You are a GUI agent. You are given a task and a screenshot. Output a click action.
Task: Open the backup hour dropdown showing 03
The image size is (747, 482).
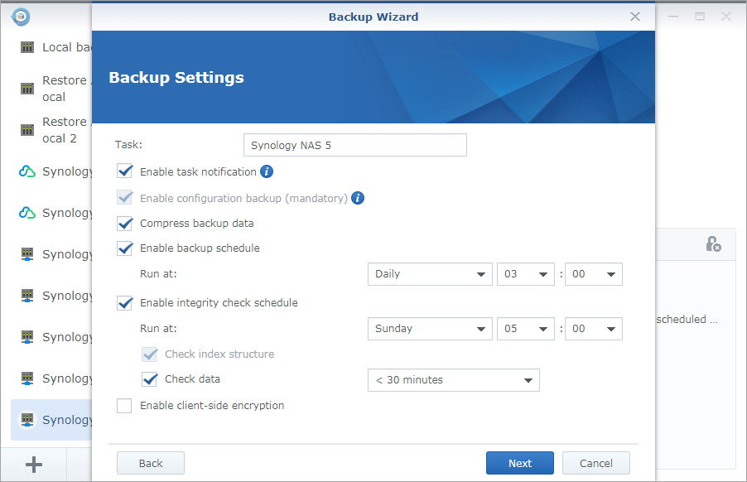pyautogui.click(x=526, y=274)
